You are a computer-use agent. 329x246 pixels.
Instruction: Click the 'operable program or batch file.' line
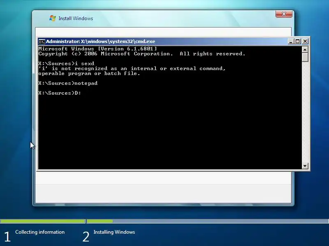(x=89, y=73)
